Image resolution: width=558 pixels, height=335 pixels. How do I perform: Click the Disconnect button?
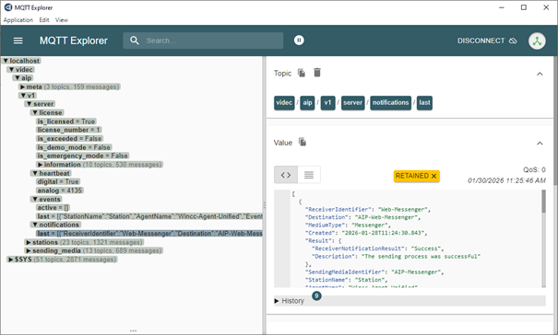(487, 40)
